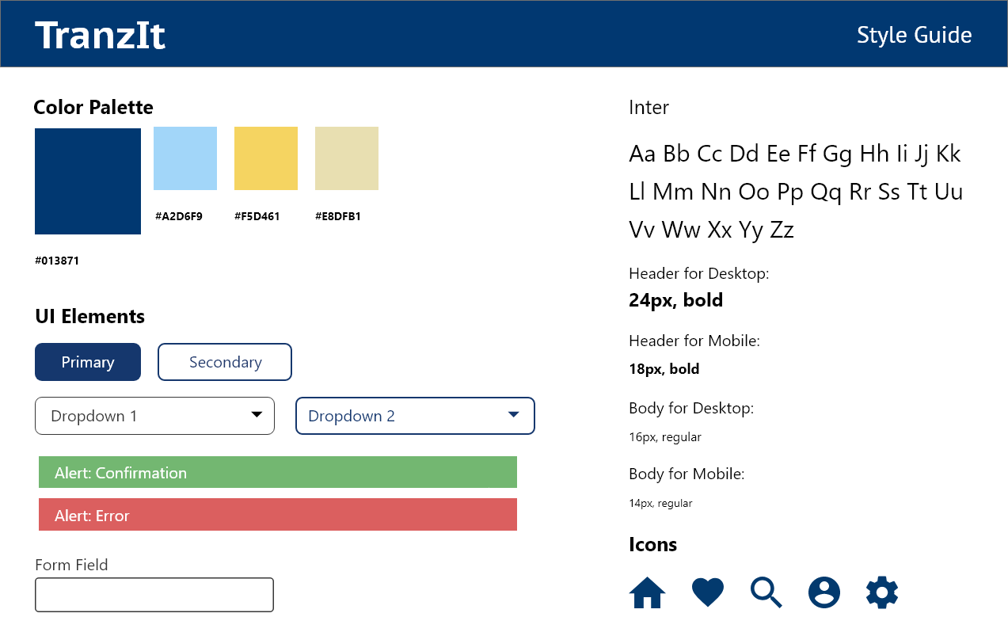Click the user account profile icon

824,592
